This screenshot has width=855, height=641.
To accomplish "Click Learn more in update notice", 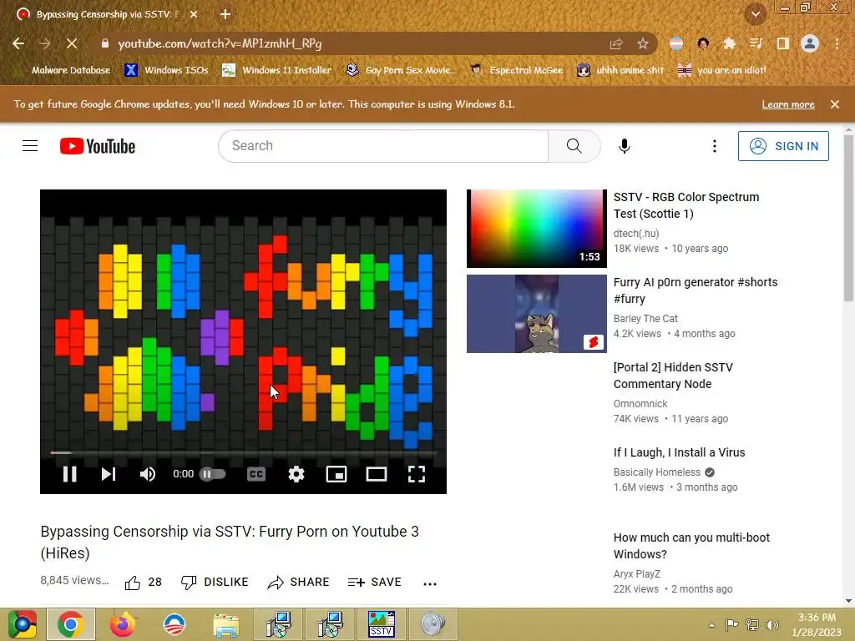I will point(788,104).
